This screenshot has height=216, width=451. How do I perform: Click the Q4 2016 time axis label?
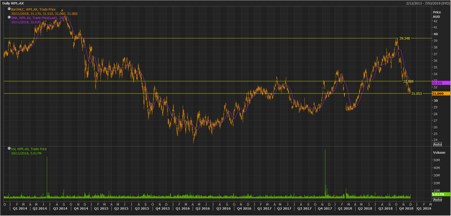click(x=244, y=208)
